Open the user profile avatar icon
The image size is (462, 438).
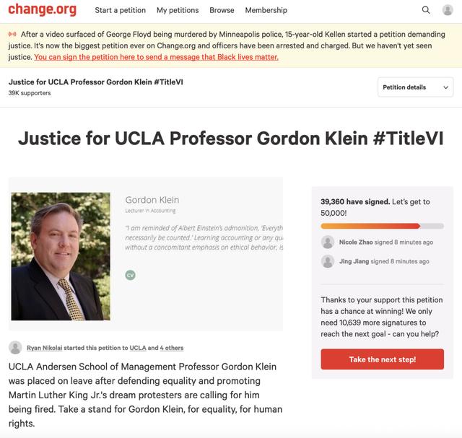pyautogui.click(x=448, y=10)
